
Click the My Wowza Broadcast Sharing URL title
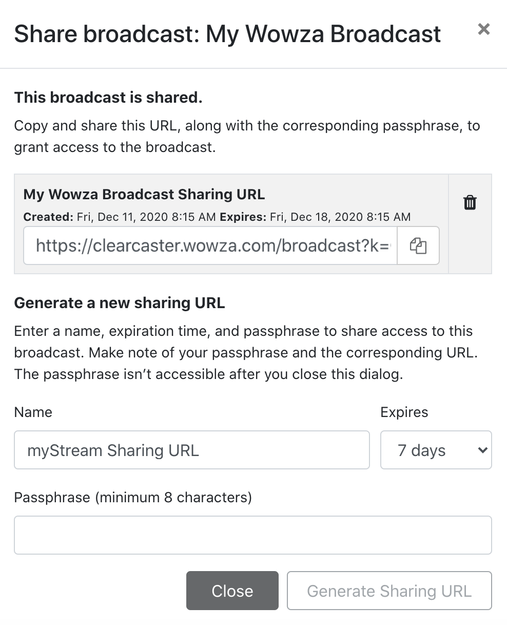[x=144, y=195]
